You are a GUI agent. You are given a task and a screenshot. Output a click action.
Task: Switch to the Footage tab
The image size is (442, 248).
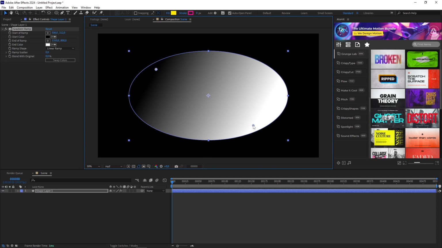(x=99, y=19)
